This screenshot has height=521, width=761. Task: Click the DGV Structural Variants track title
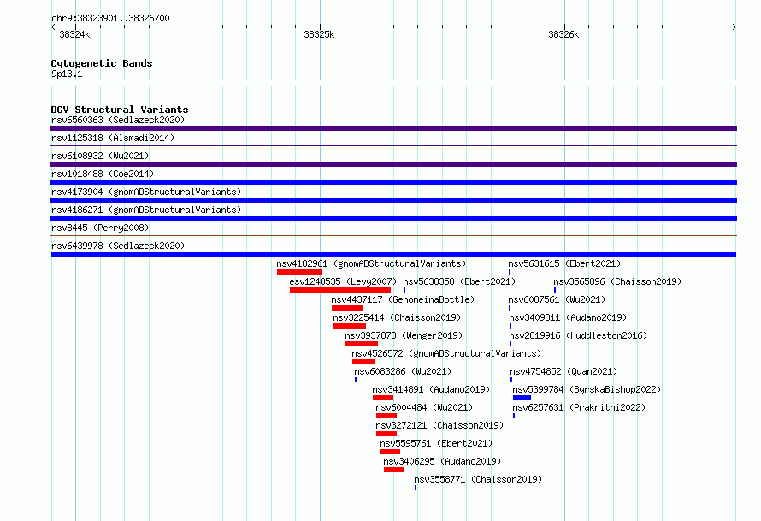[120, 110]
